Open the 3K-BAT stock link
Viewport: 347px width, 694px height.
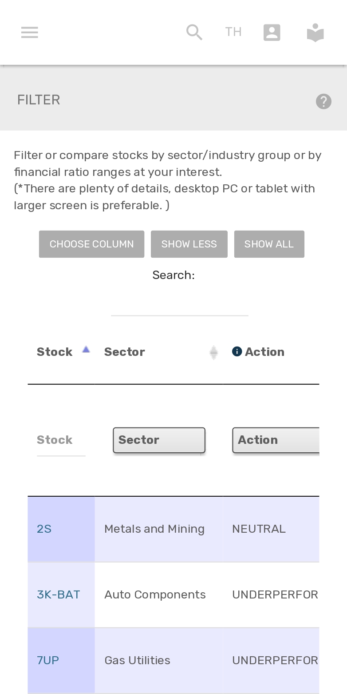click(59, 594)
